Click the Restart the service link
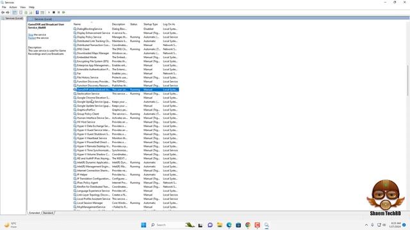Image resolution: width=410 pixels, height=230 pixels. tap(32, 38)
